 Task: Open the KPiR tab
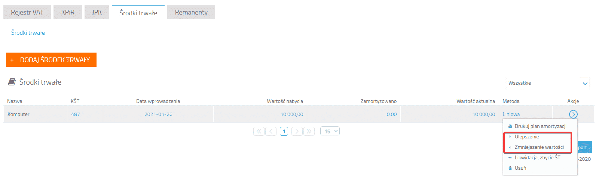[x=68, y=12]
